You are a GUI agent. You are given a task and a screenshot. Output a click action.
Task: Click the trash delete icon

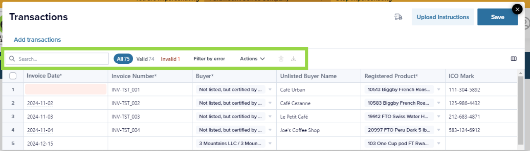(281, 59)
